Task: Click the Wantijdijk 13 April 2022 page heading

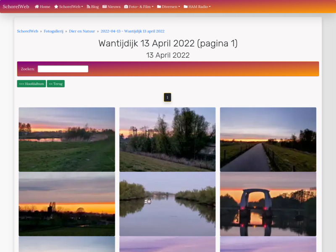Action: (168, 44)
